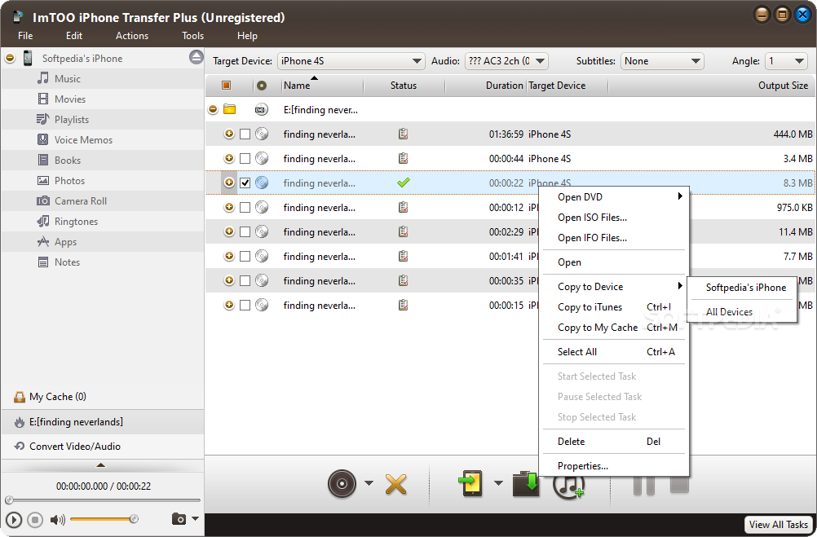Eject Softpedia's iPhone with eject icon
This screenshot has height=537, width=817.
196,57
